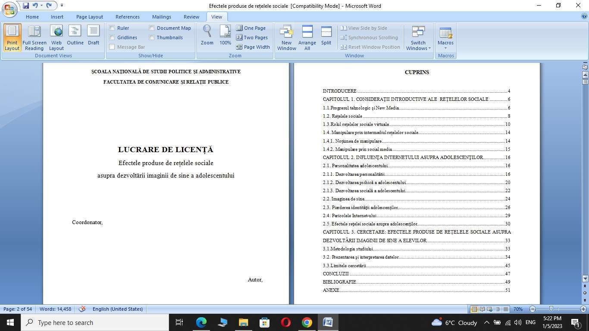
Task: Click Arrange All windows
Action: pyautogui.click(x=307, y=37)
